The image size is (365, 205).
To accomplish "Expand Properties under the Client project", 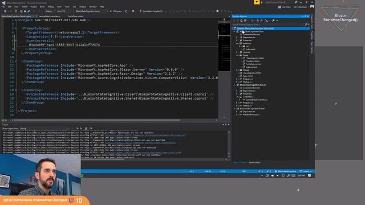I will click(x=237, y=40).
